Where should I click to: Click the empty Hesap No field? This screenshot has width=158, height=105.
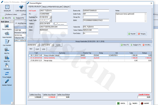click(x=90, y=17)
